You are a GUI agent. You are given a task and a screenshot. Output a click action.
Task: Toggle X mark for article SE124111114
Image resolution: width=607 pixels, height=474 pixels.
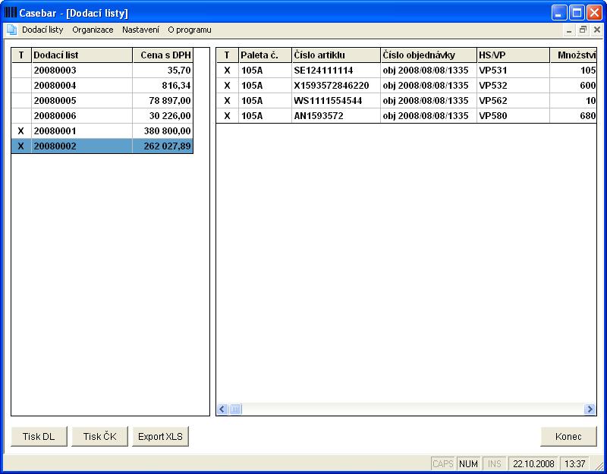(x=227, y=70)
